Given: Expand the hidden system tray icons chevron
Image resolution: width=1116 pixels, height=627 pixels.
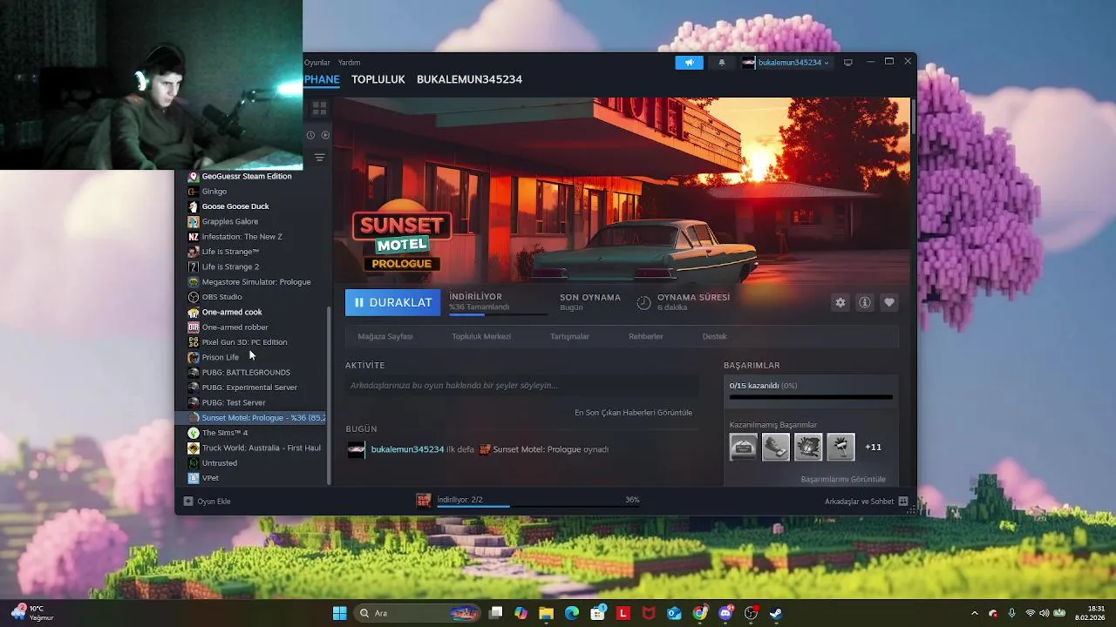Looking at the screenshot, I should click(975, 613).
